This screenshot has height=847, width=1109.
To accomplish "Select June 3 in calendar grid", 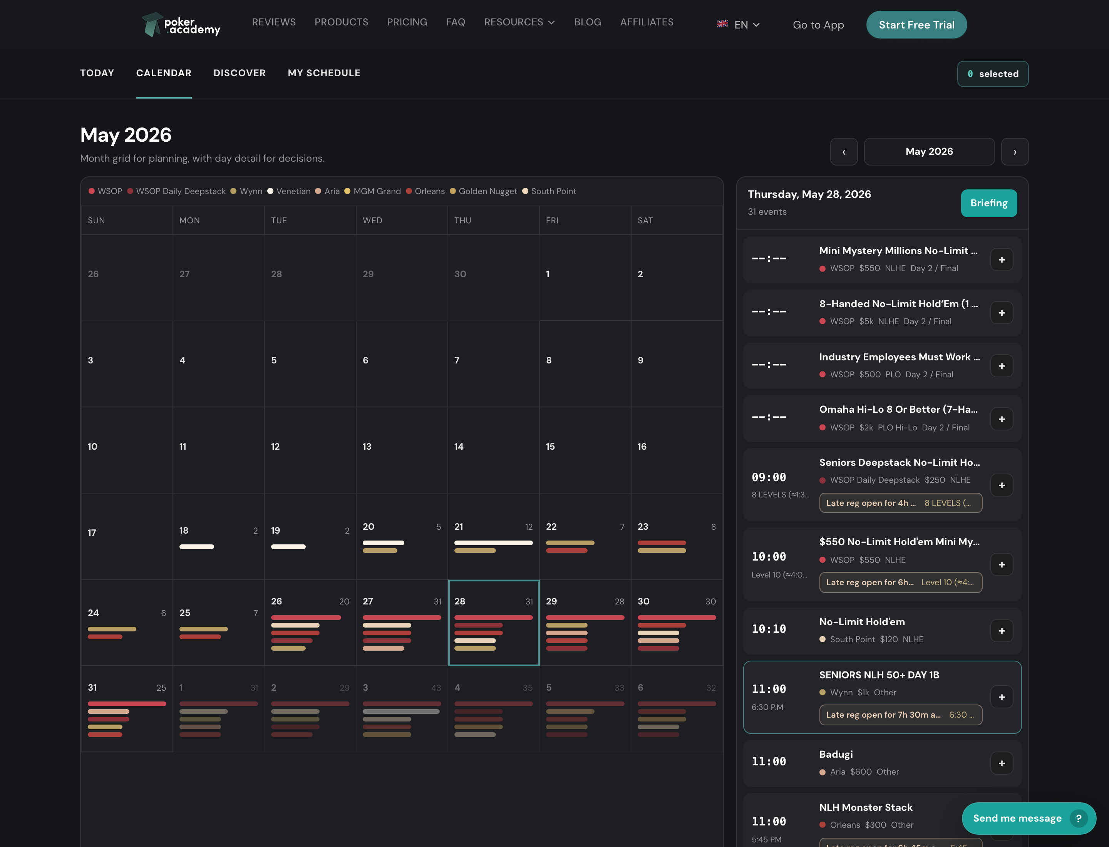I will (402, 709).
